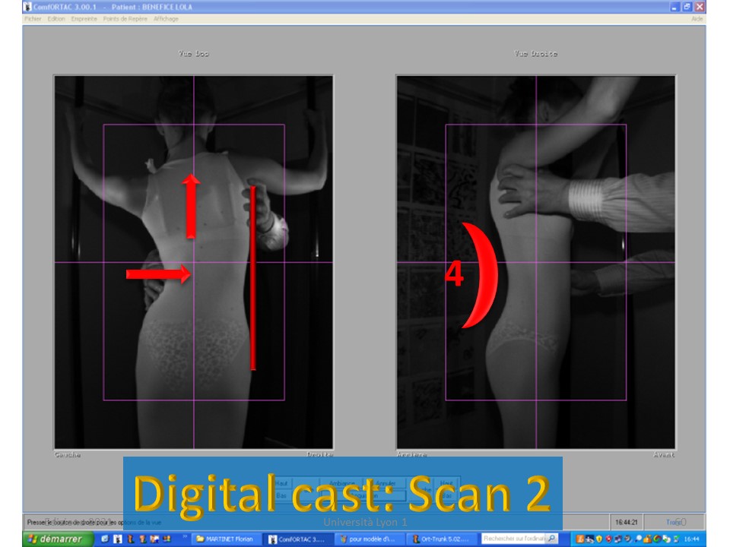Click the status bar time 16:44:21
The width and height of the screenshot is (730, 547).
(626, 522)
